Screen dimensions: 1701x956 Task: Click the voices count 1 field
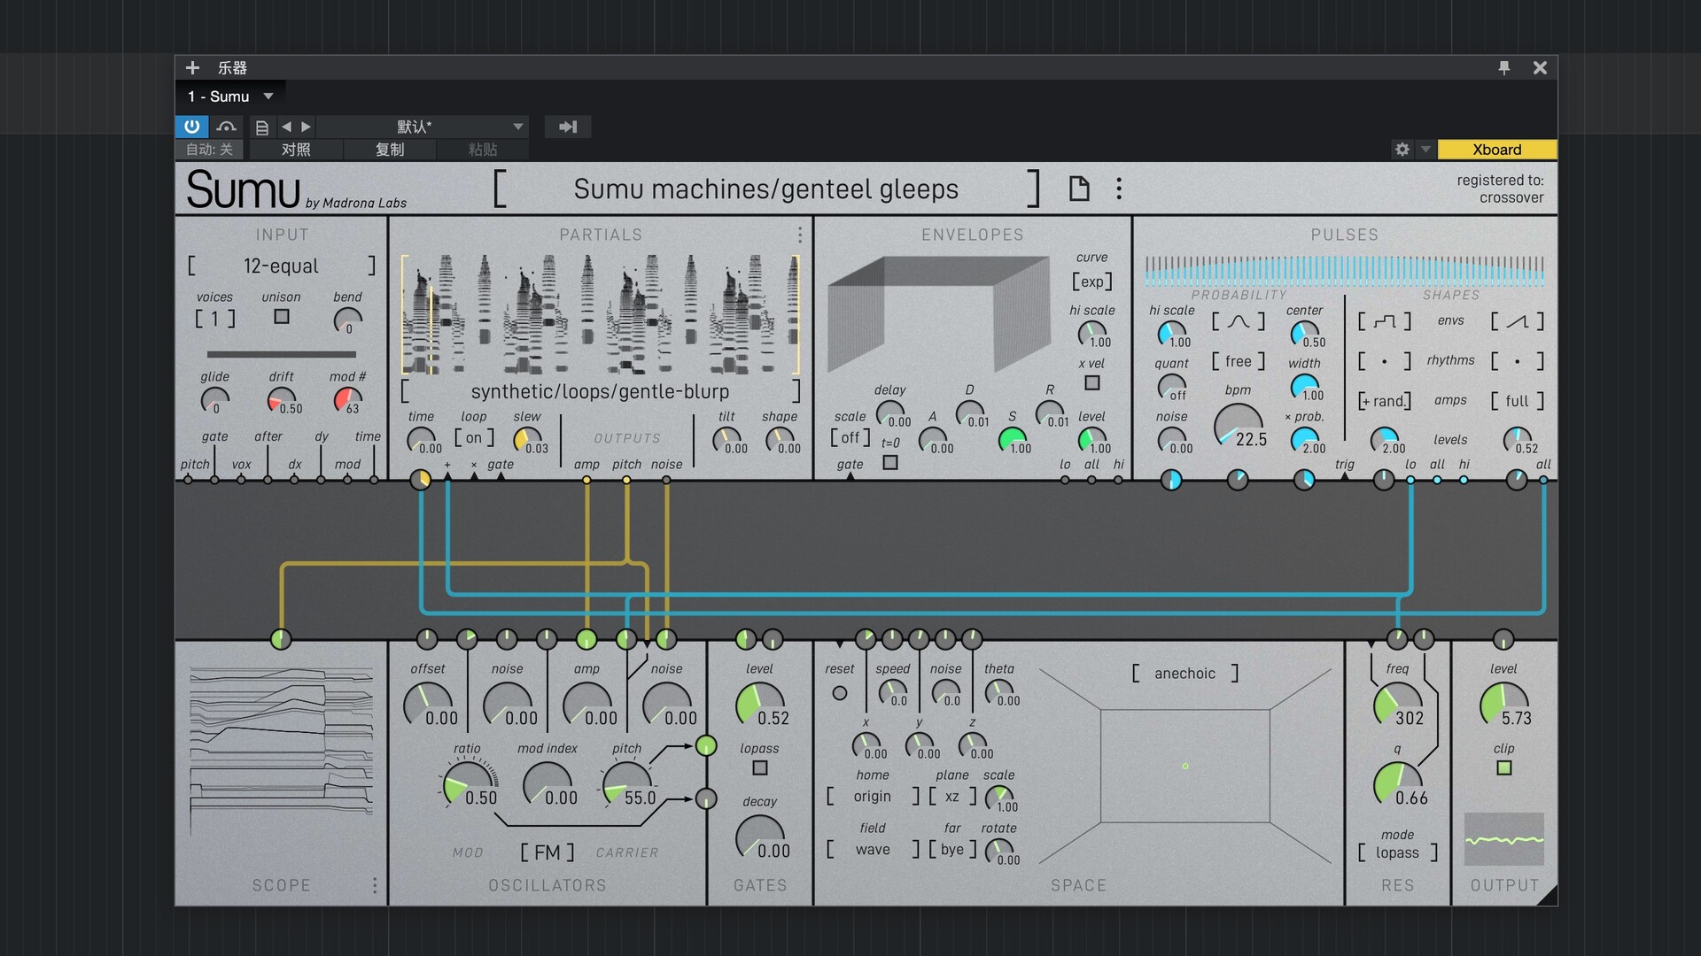tap(215, 319)
